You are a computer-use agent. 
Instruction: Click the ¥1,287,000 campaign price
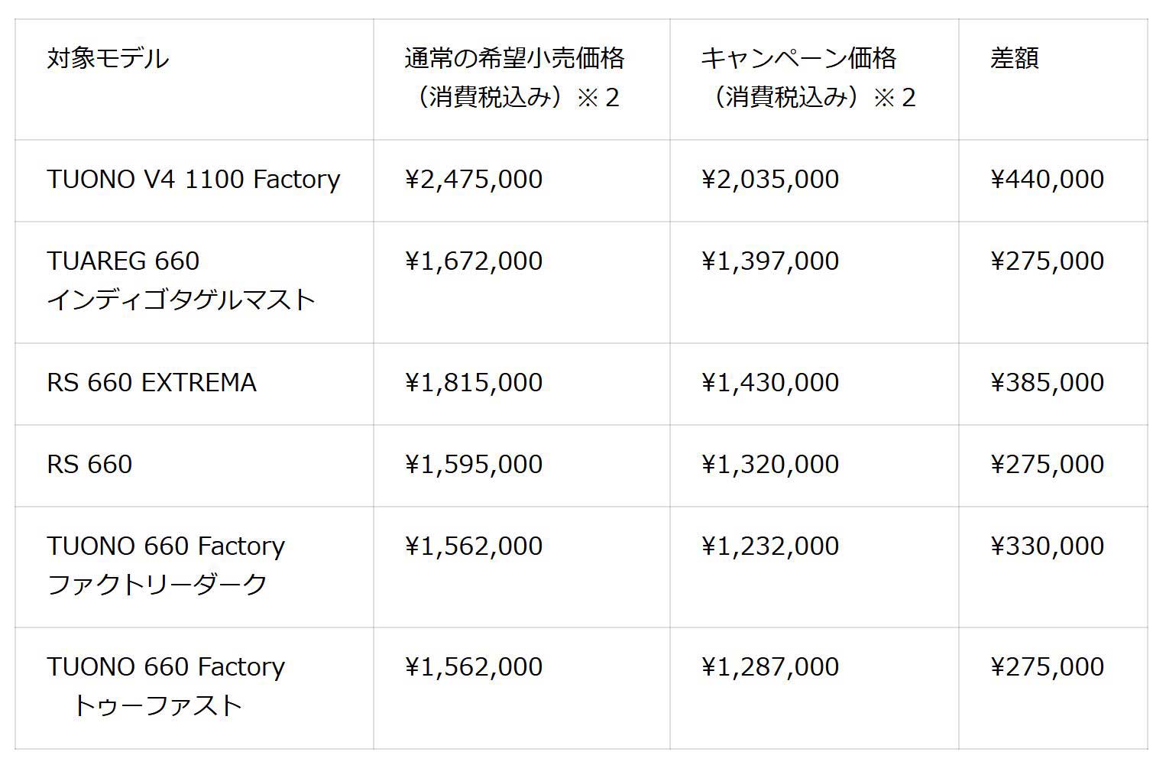[770, 667]
